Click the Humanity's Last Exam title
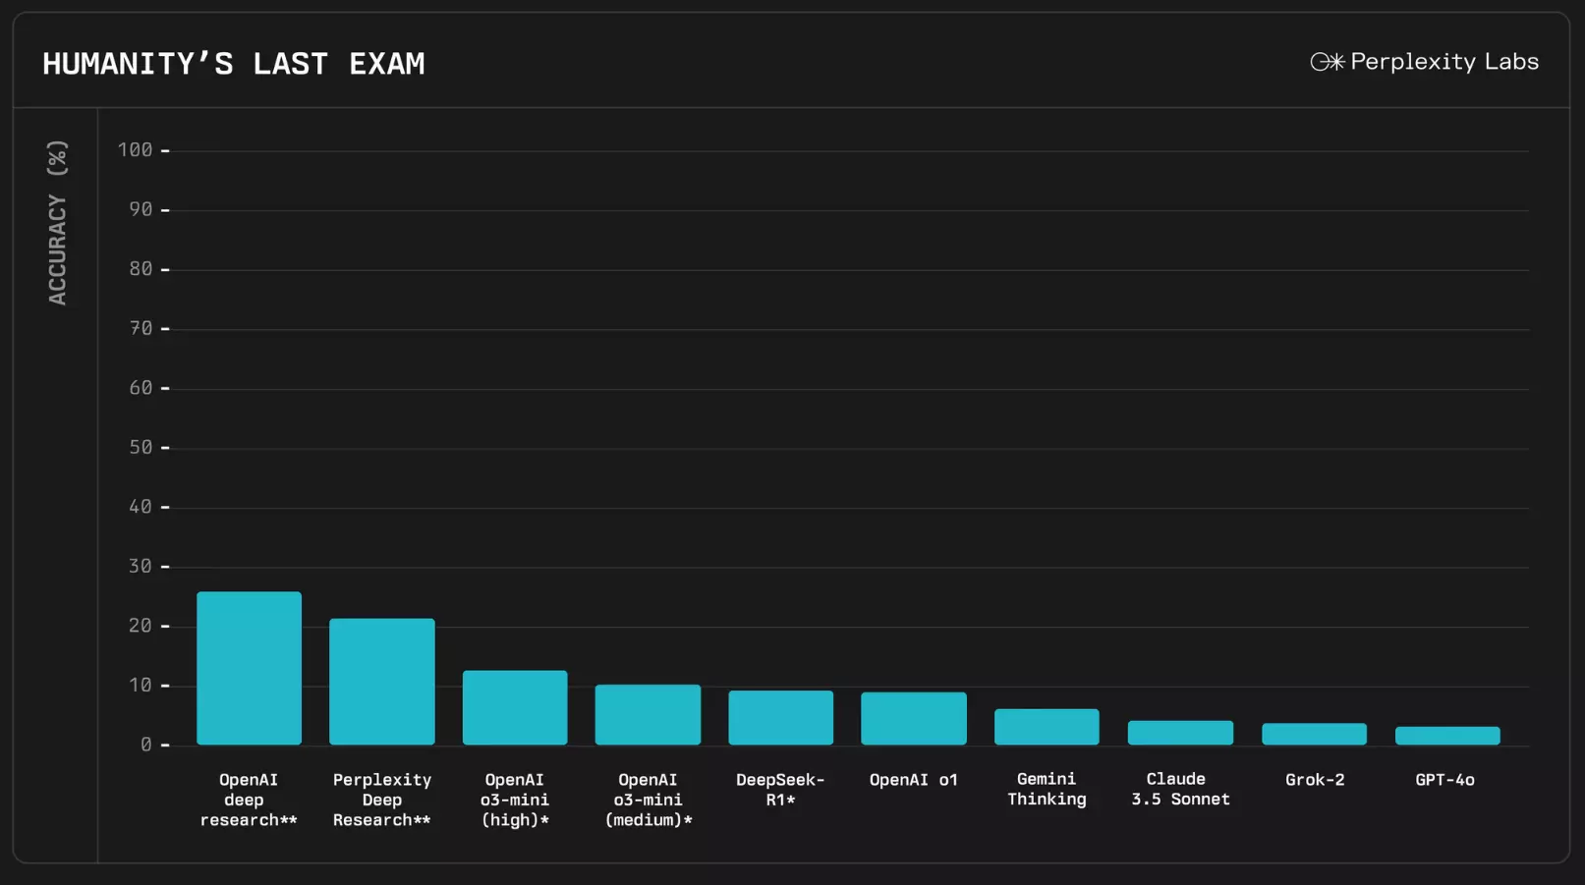 (234, 64)
